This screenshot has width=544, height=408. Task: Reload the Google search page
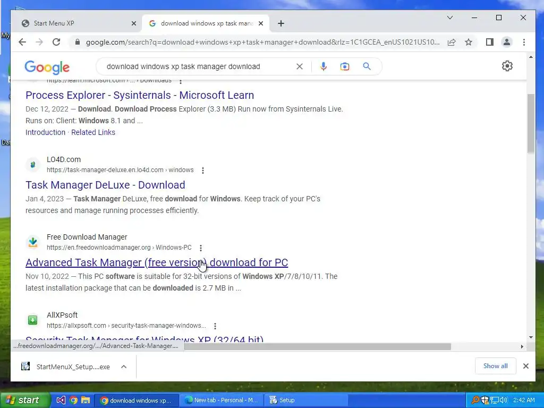56,42
